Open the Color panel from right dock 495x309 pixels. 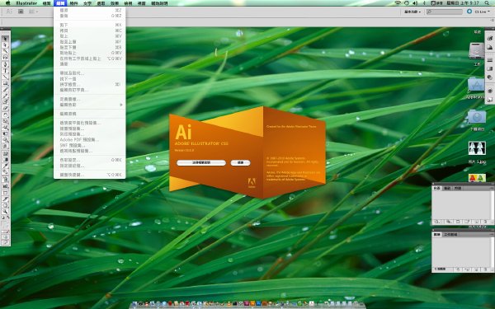[x=489, y=38]
